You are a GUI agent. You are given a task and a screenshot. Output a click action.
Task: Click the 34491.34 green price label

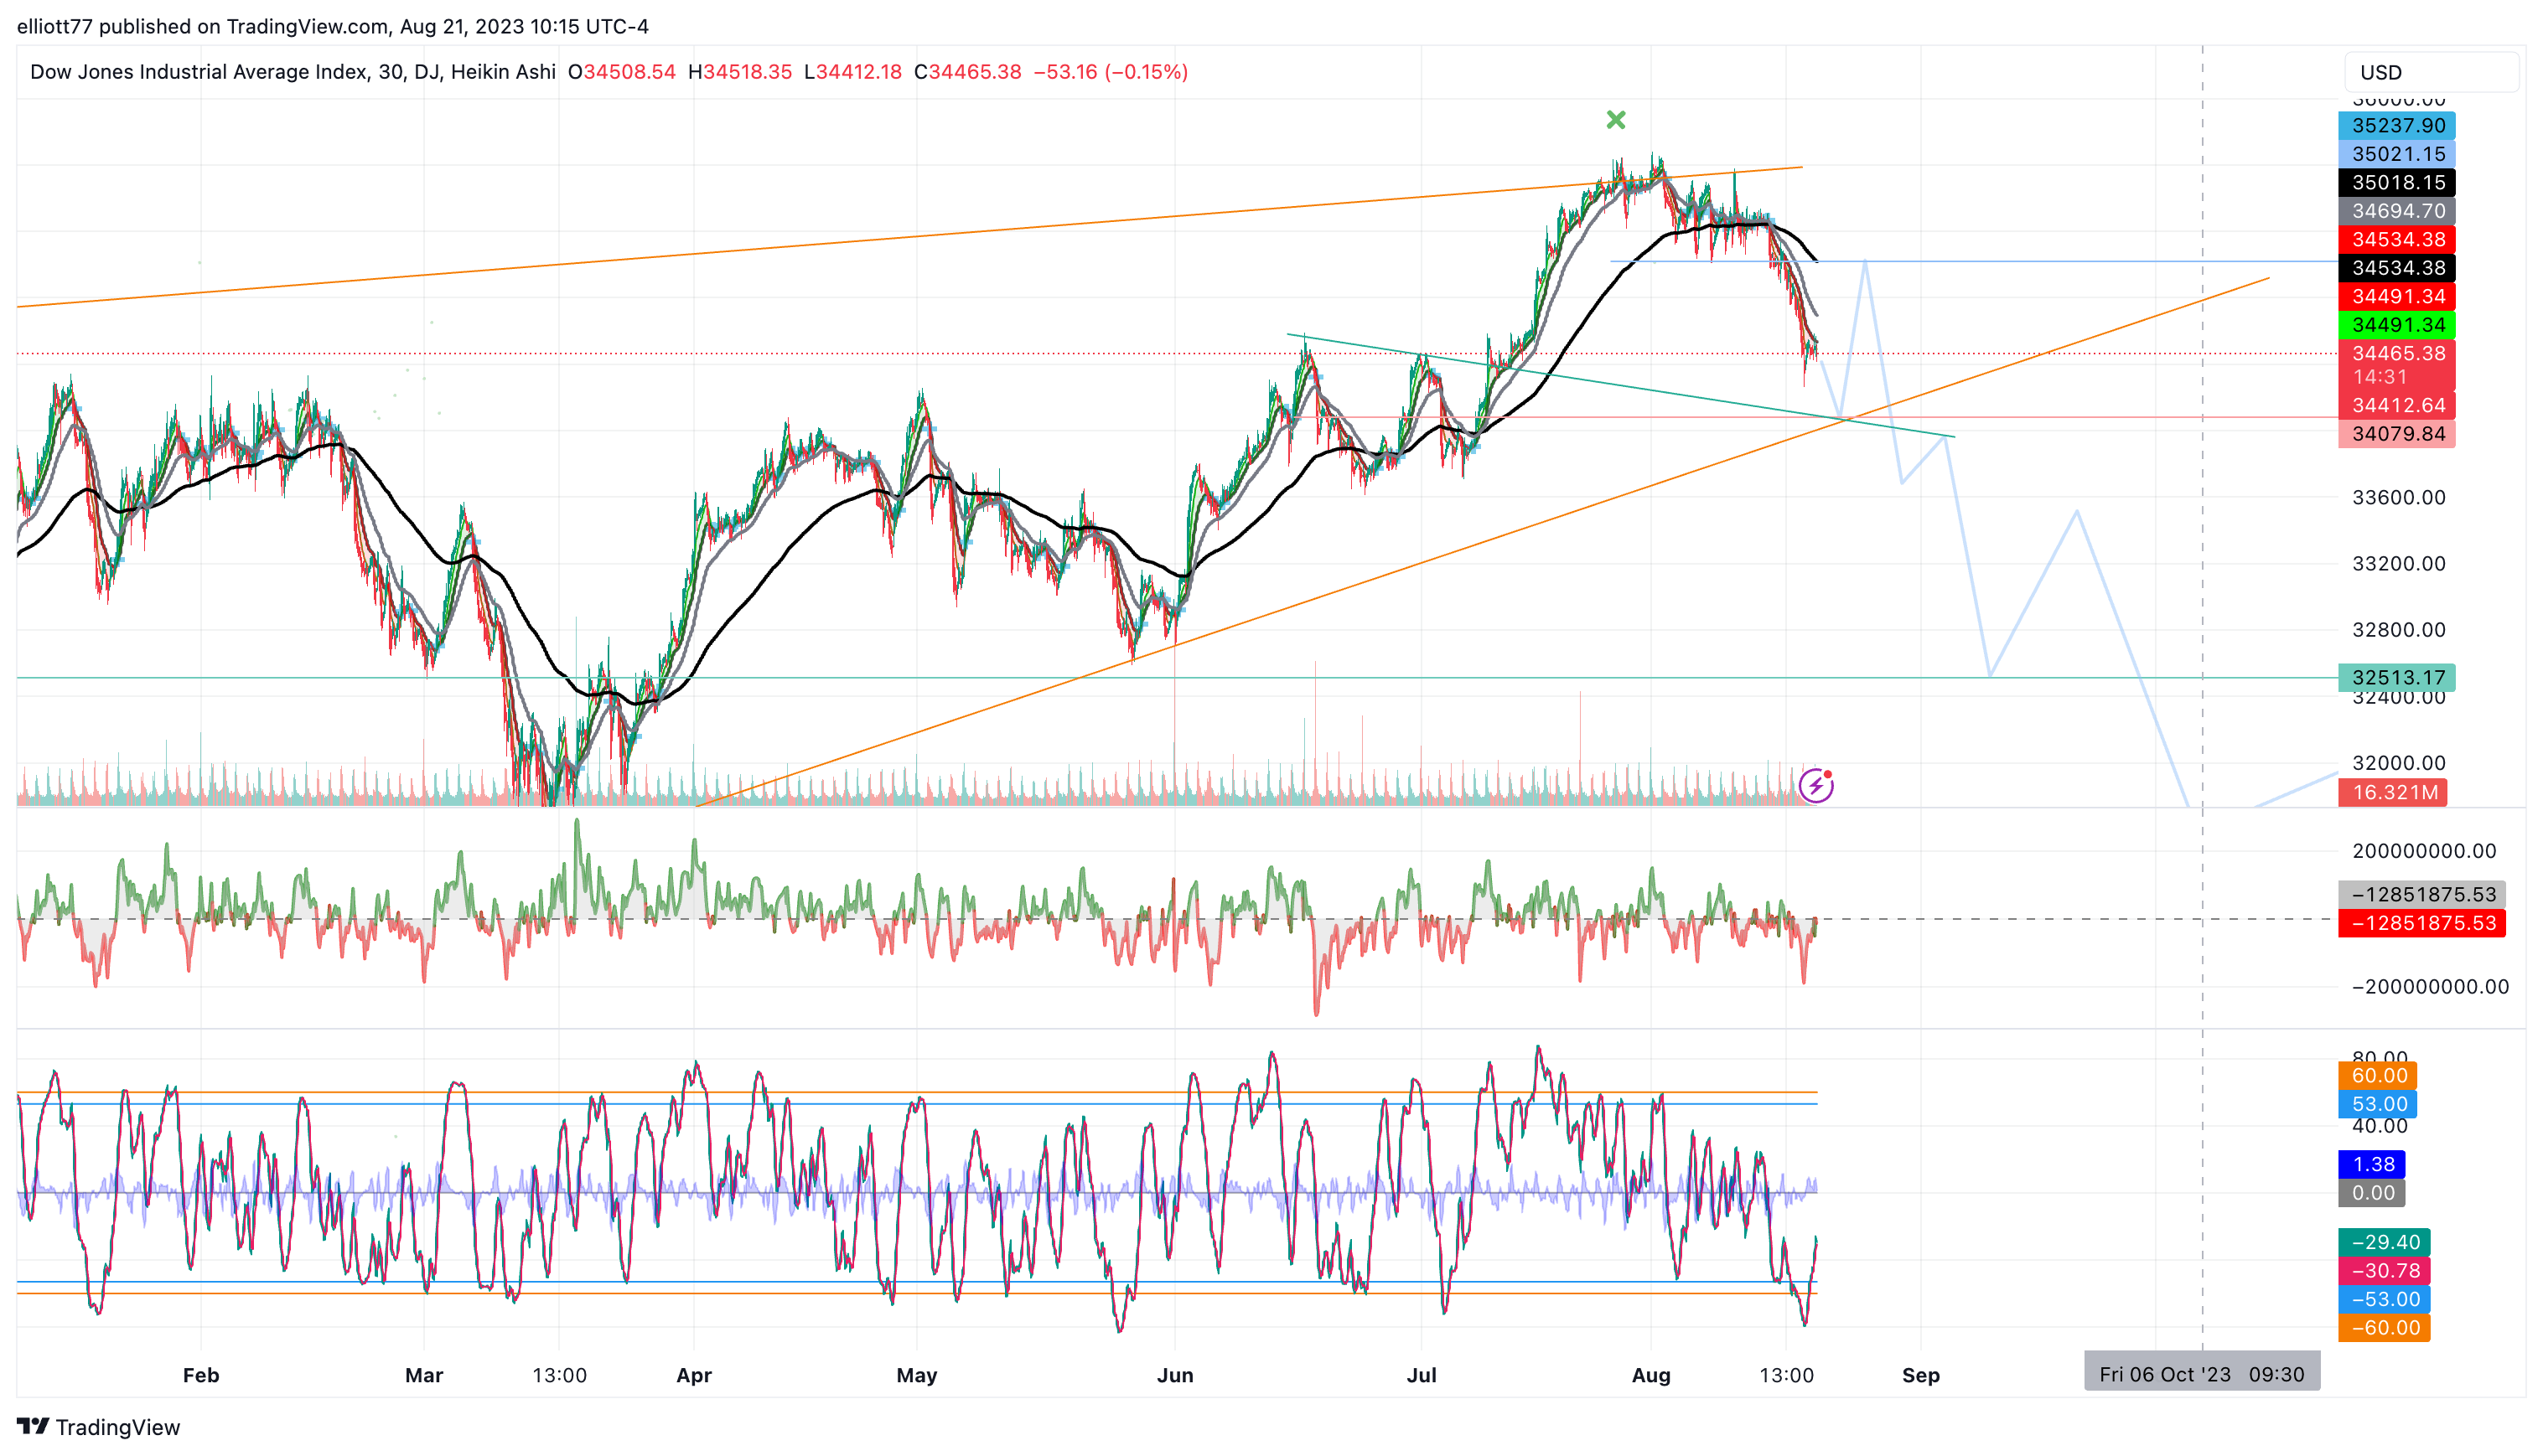click(x=2397, y=325)
